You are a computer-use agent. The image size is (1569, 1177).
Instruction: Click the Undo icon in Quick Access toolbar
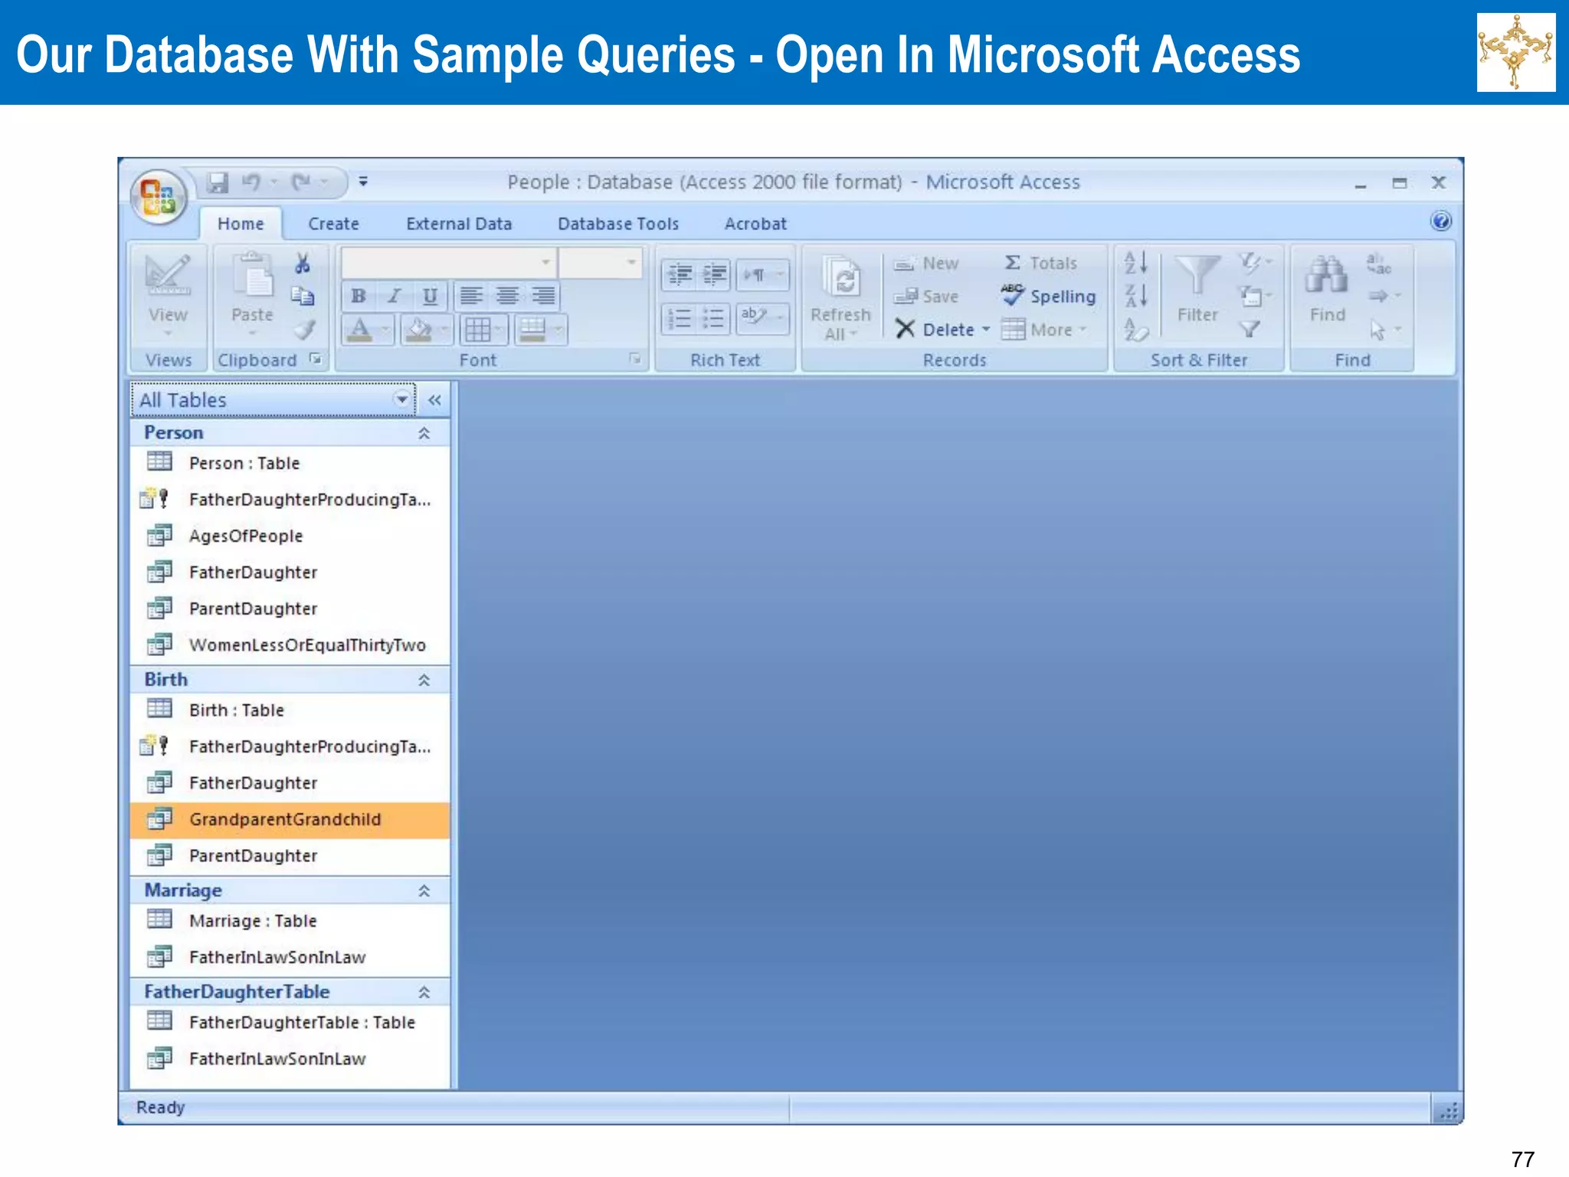click(x=251, y=182)
